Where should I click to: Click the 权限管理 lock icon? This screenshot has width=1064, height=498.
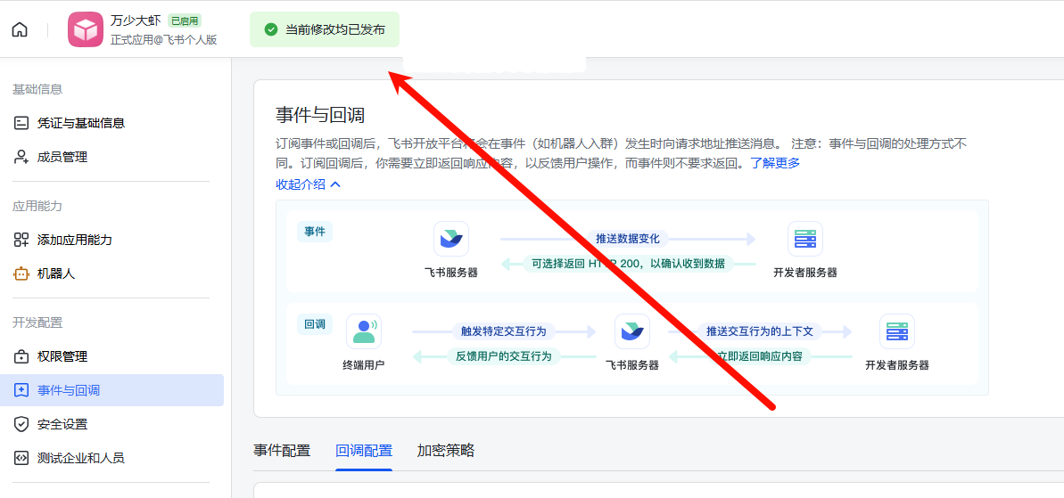pos(21,356)
